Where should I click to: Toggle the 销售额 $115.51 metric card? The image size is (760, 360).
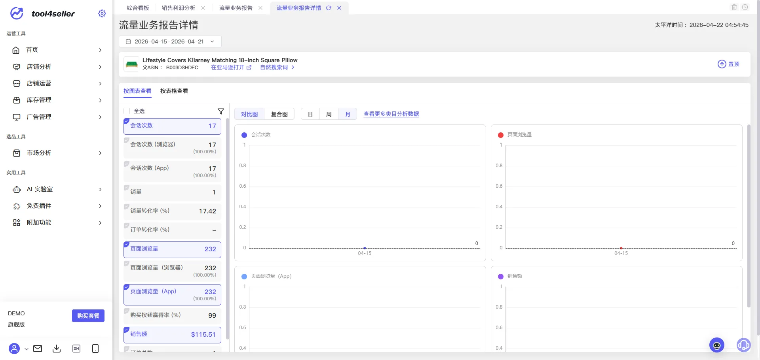[x=172, y=335]
